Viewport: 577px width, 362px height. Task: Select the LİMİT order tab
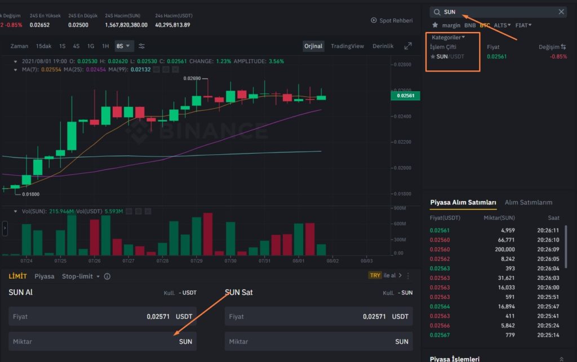click(x=17, y=276)
